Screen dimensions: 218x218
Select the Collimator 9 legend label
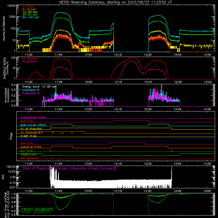tap(31, 93)
